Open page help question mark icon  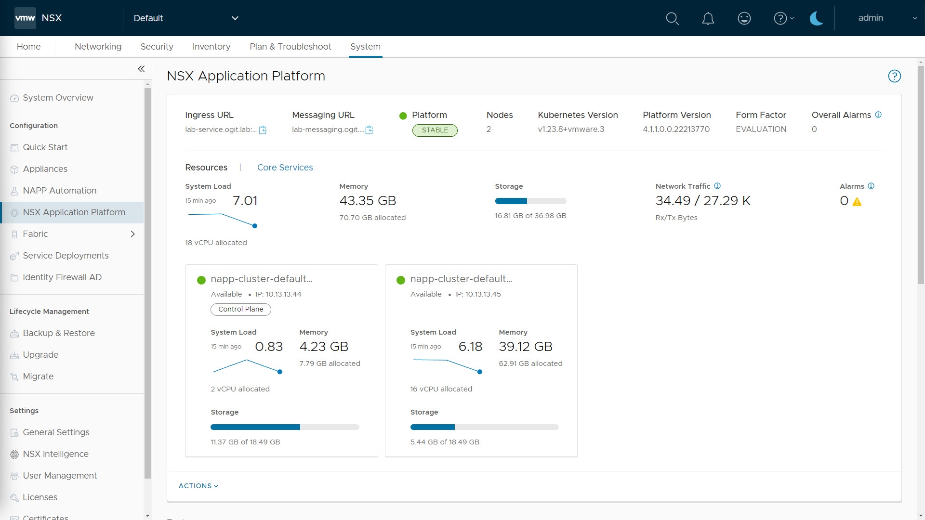tap(894, 76)
